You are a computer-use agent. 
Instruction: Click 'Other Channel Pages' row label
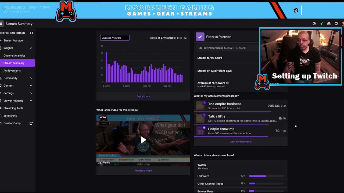(210, 184)
